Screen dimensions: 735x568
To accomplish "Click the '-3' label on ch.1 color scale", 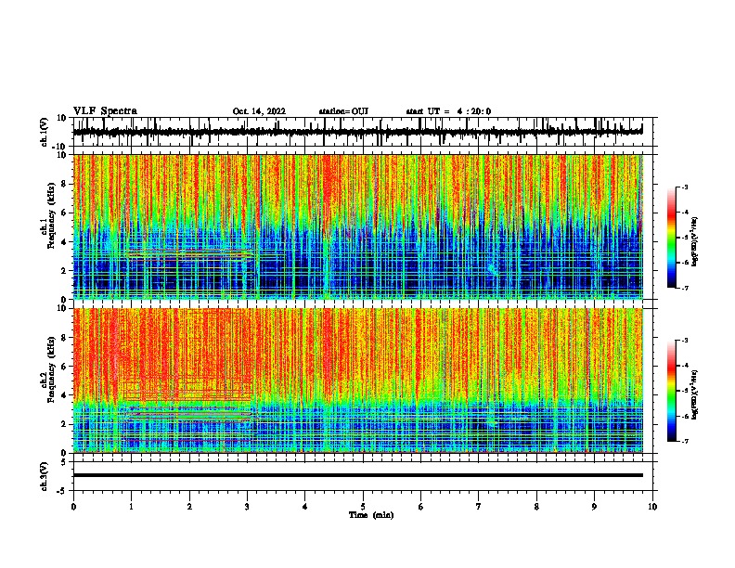I will [x=684, y=187].
